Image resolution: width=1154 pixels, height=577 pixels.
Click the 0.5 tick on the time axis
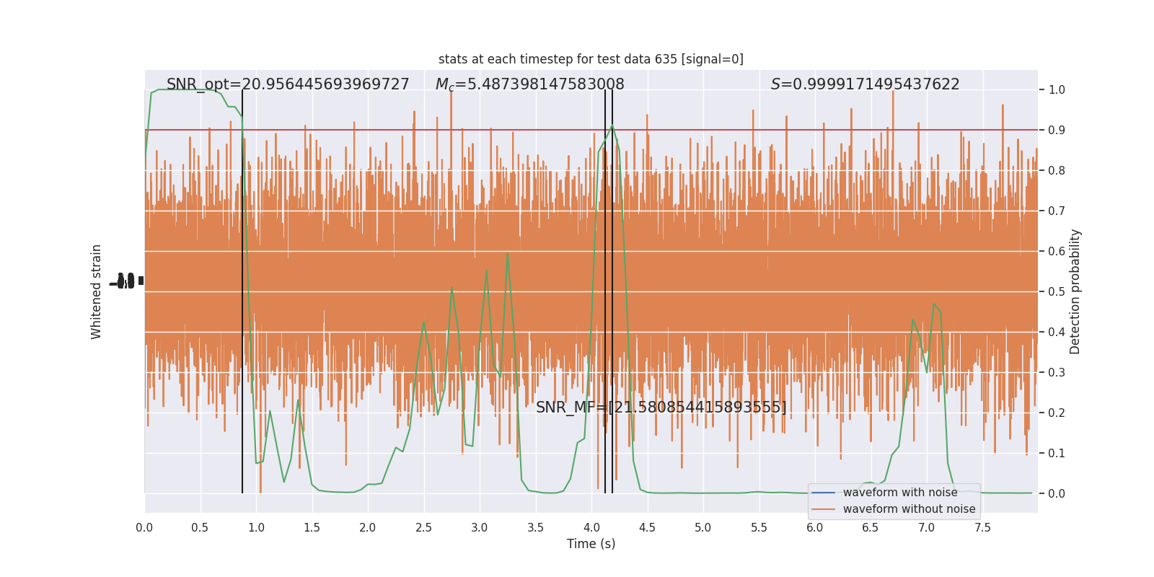(x=200, y=528)
